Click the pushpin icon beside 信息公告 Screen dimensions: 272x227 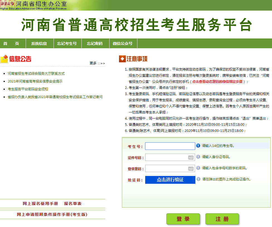pyautogui.click(x=4, y=59)
